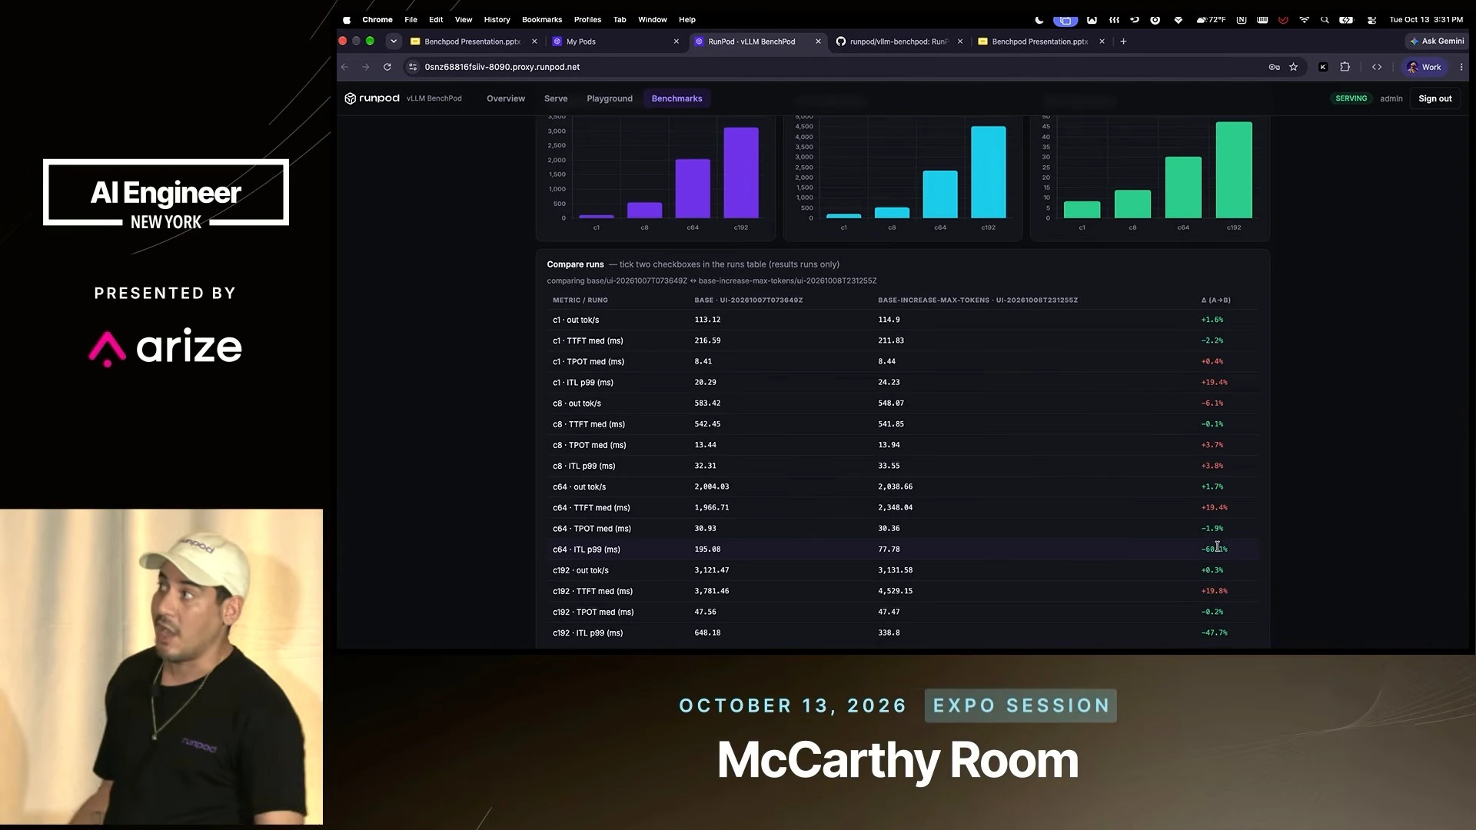This screenshot has width=1476, height=830.
Task: Open the Serve section
Action: click(556, 98)
